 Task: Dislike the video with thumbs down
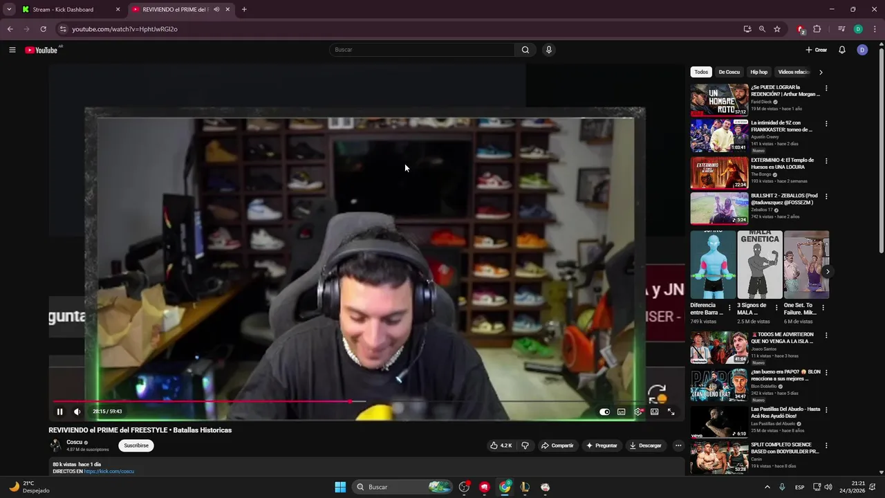[525, 445]
